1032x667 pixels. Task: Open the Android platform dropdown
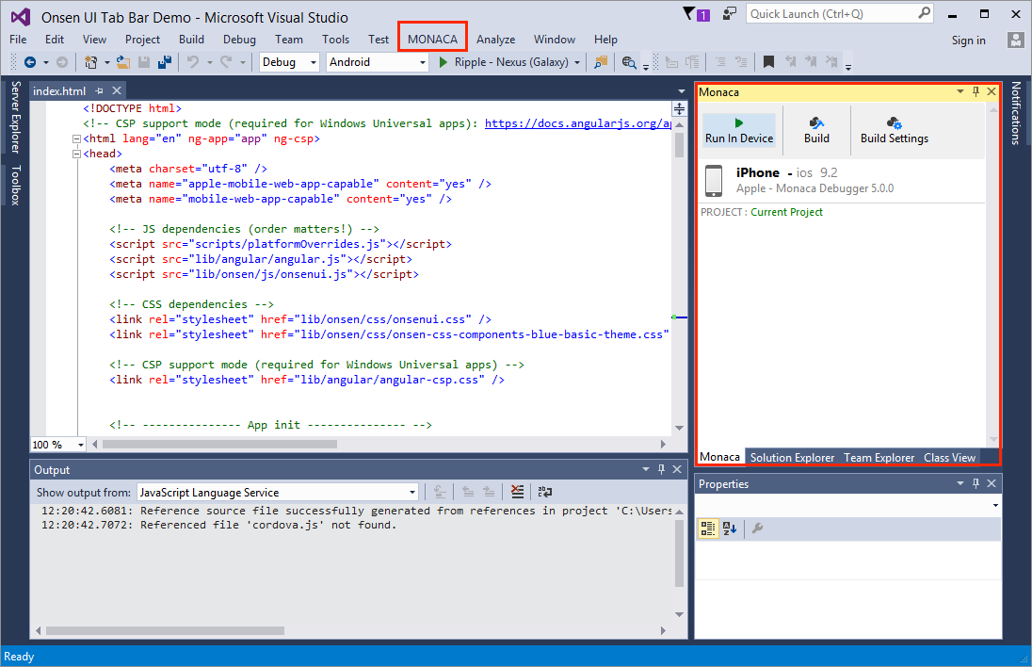(x=423, y=62)
